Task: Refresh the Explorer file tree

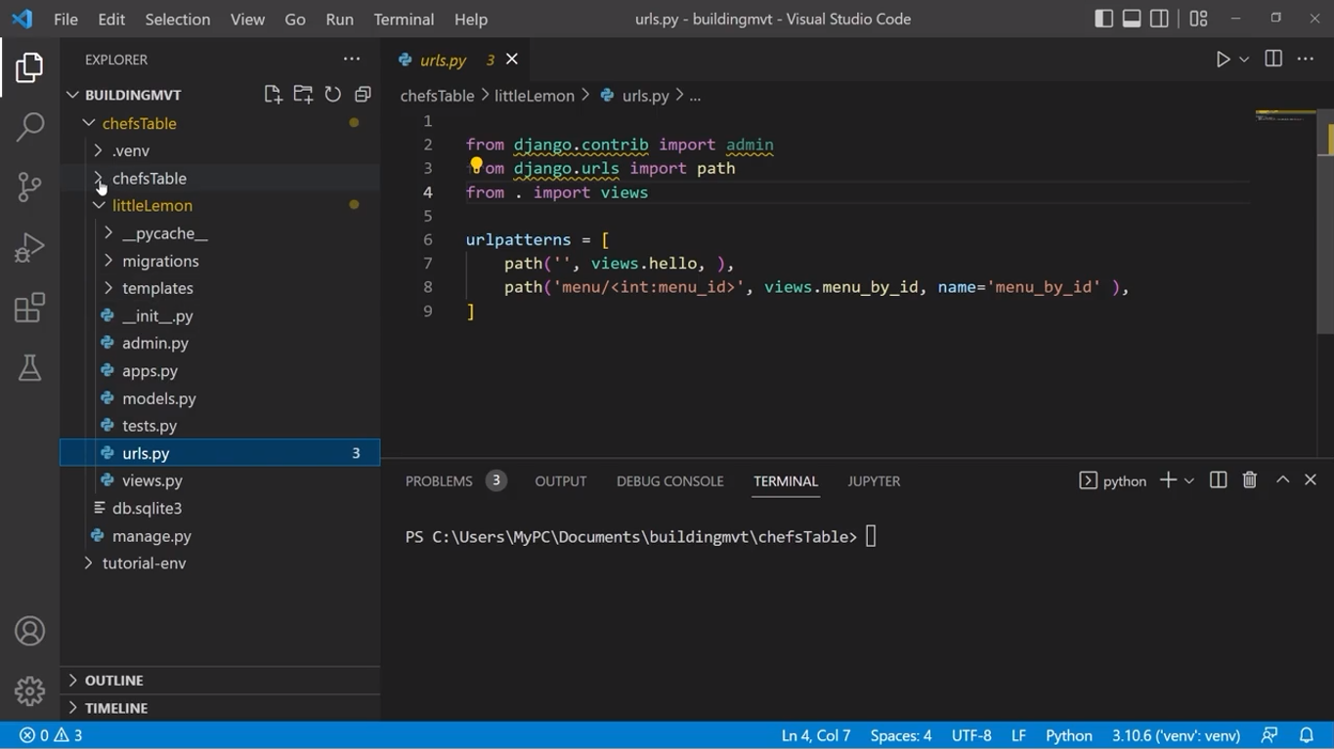Action: pos(333,95)
